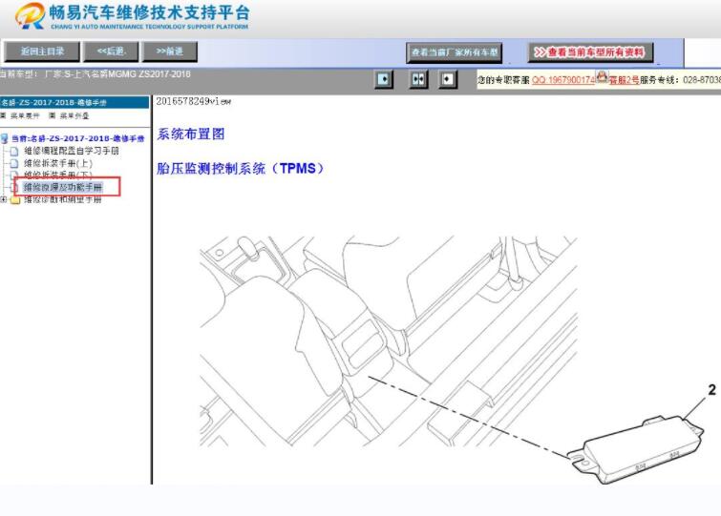Open 维修编程配置自学习手册 tree item

tap(72, 151)
